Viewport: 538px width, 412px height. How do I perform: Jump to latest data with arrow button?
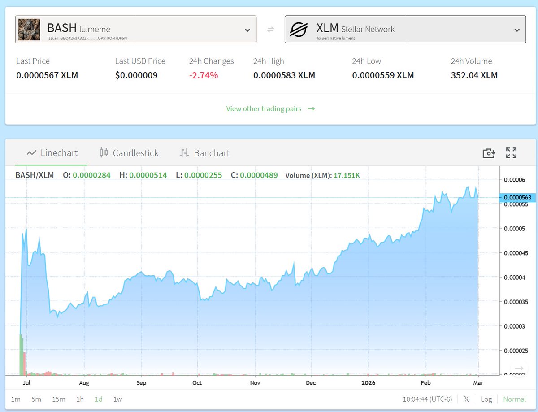tap(519, 369)
